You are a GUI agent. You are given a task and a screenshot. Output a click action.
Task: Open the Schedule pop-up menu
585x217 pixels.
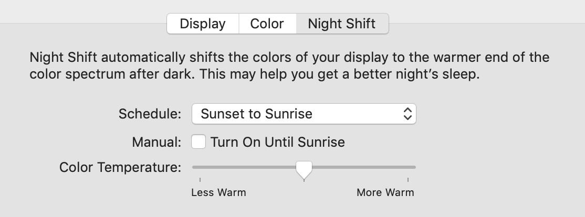point(304,114)
